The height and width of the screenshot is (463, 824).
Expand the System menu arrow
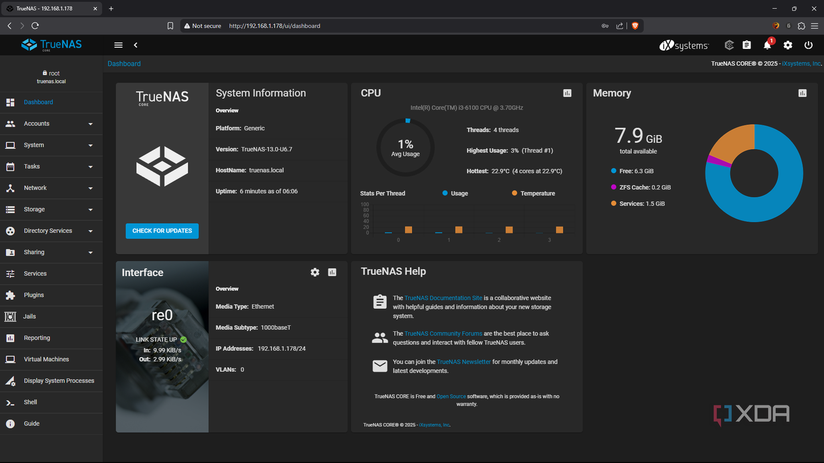[91, 145]
